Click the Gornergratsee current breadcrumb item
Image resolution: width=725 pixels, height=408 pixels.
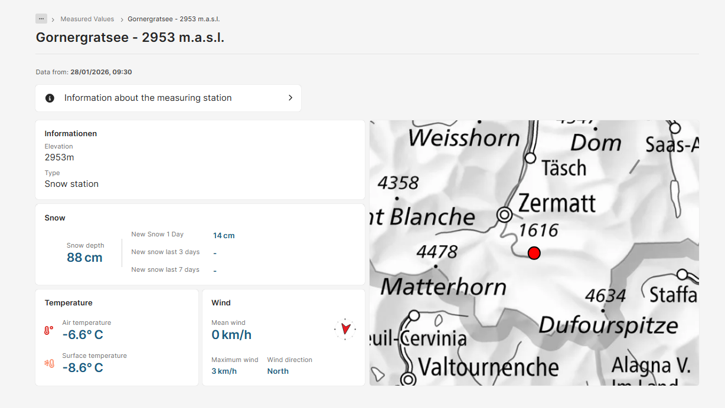coord(174,19)
